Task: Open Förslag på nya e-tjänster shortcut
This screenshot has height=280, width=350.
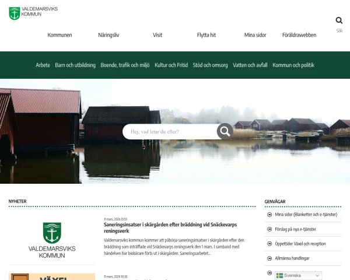Action: click(295, 229)
